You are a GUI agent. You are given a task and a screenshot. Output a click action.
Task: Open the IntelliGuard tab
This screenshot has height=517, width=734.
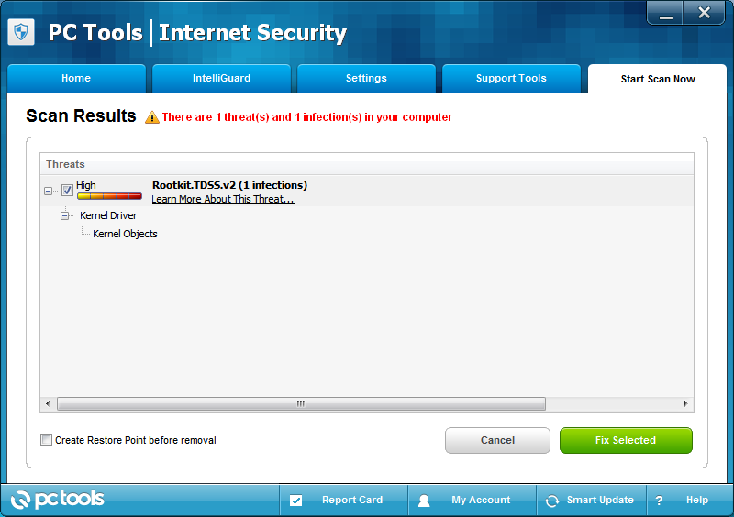tap(221, 78)
